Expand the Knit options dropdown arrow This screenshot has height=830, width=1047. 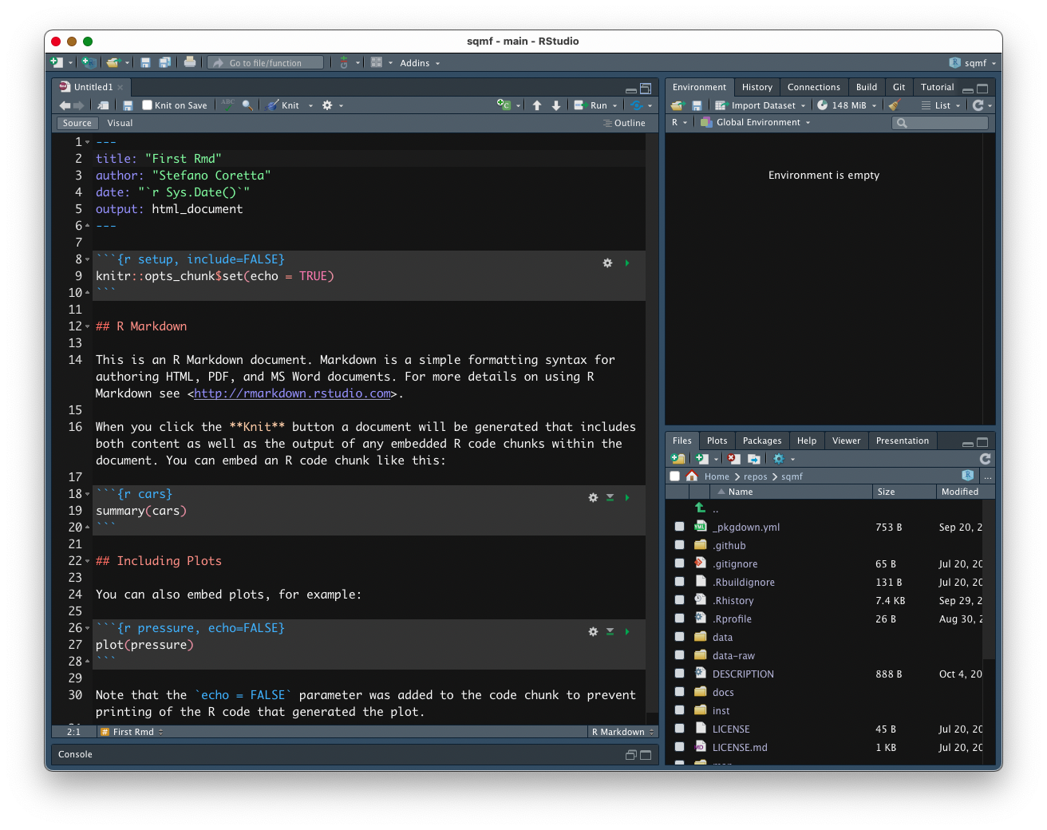pyautogui.click(x=310, y=105)
